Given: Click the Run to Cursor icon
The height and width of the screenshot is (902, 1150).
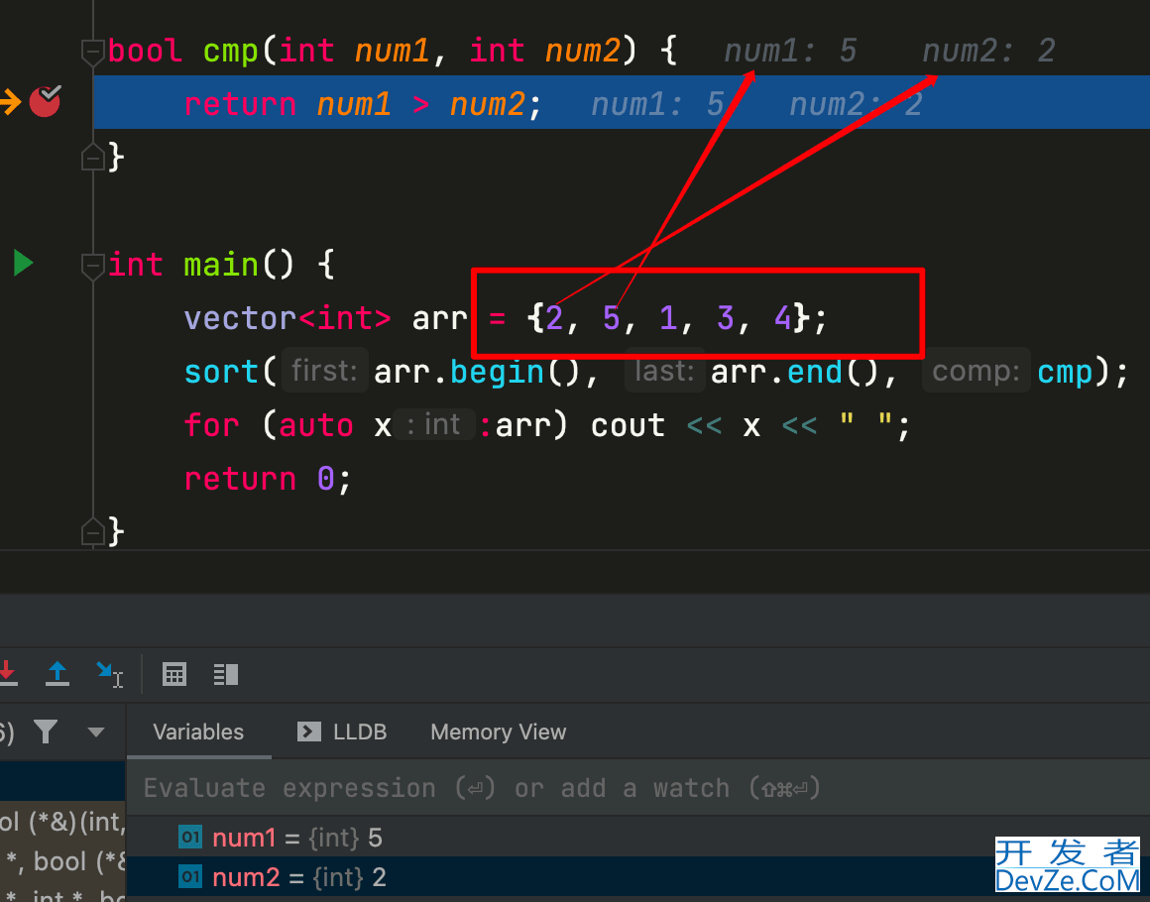Looking at the screenshot, I should click(109, 674).
